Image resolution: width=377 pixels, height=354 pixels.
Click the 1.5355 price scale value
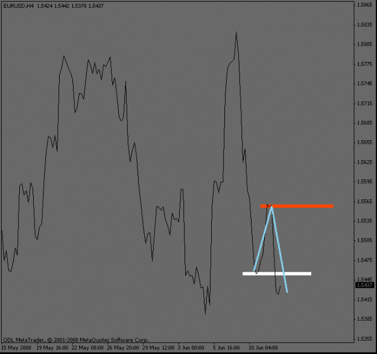(x=364, y=339)
